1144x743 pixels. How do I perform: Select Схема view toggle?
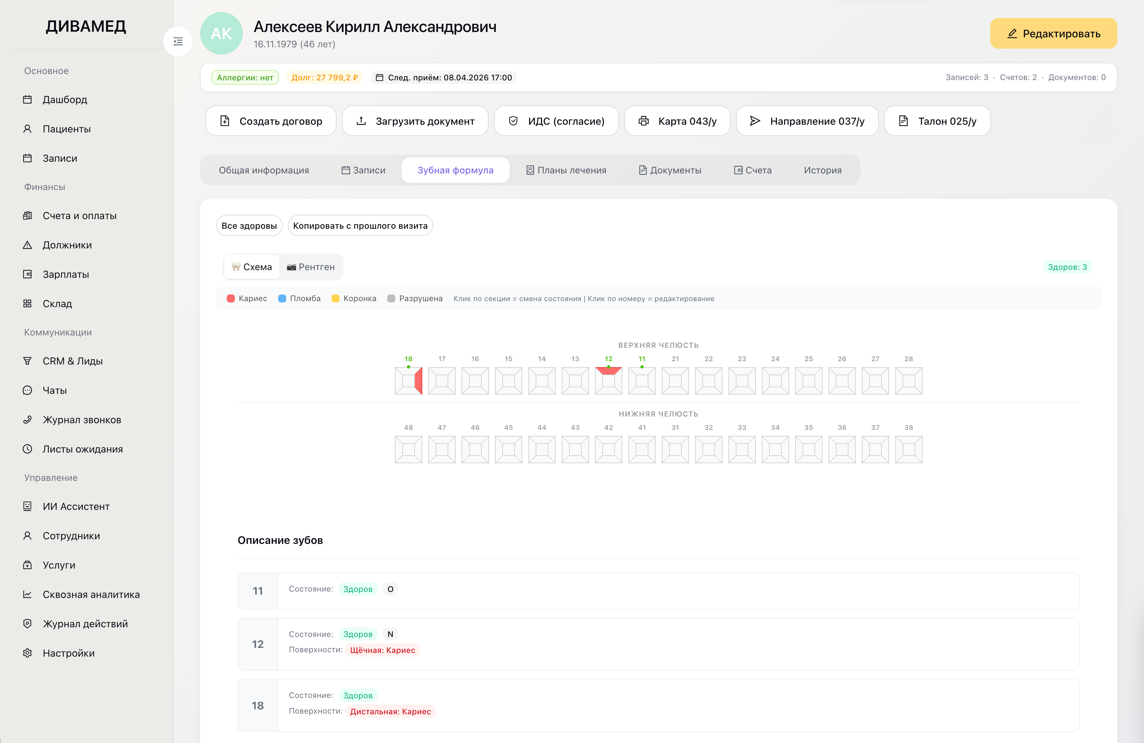[x=252, y=267]
